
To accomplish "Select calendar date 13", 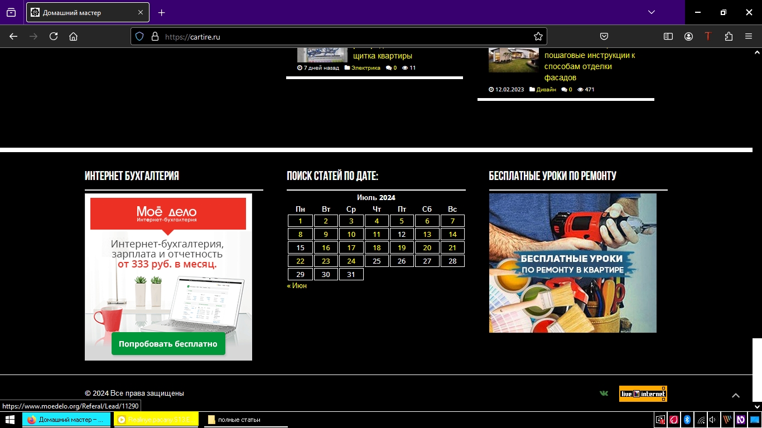I will pyautogui.click(x=427, y=235).
